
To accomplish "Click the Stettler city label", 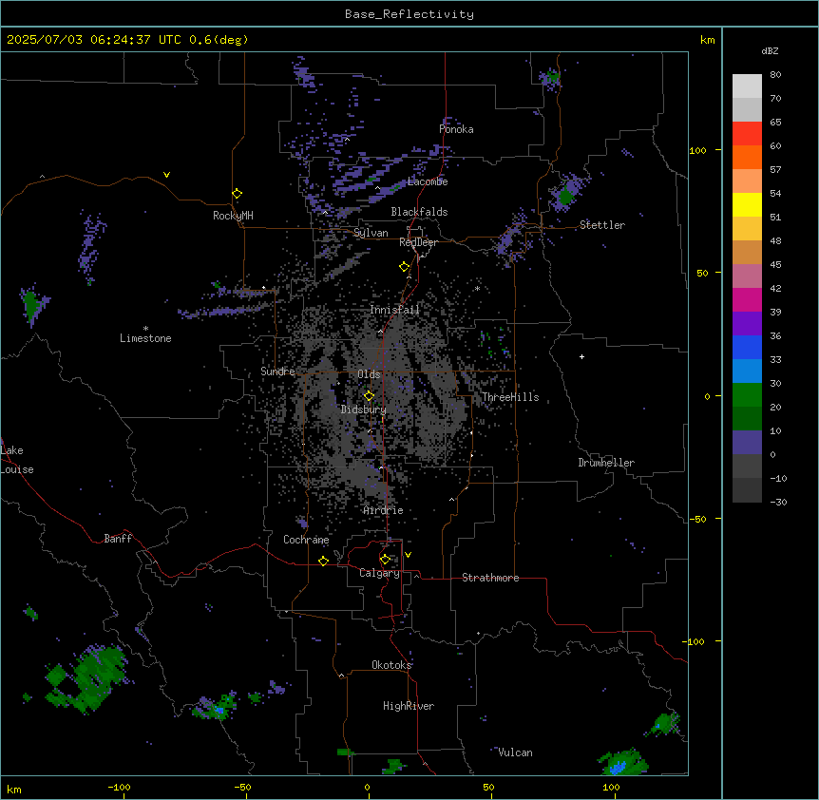I will pos(602,225).
